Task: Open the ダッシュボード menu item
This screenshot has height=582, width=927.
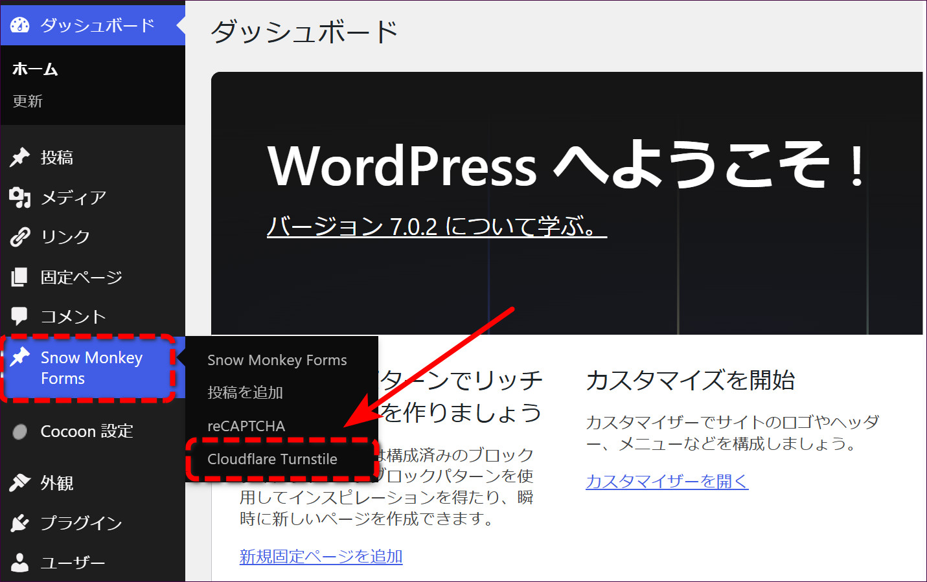Action: tap(93, 25)
